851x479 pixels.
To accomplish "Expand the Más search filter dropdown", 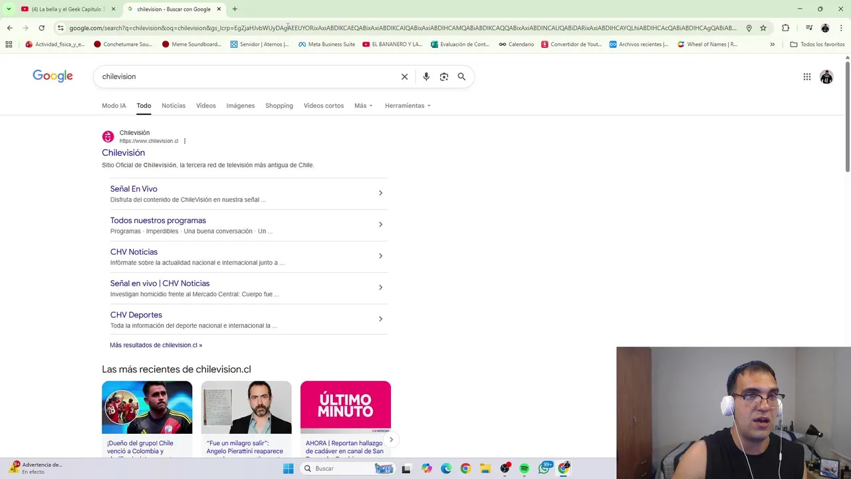I will click(364, 106).
